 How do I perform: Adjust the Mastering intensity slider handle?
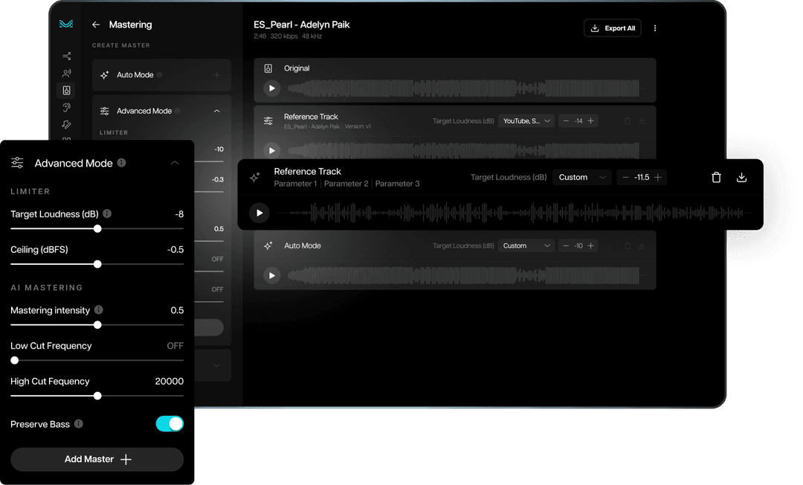[x=97, y=325]
